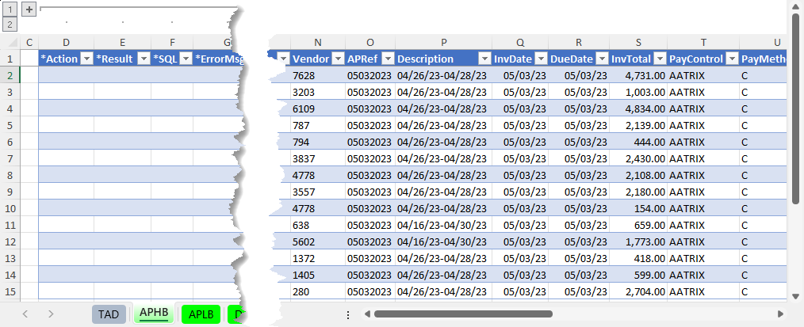Click next sheet navigation arrow
Image resolution: width=804 pixels, height=327 pixels.
click(50, 314)
